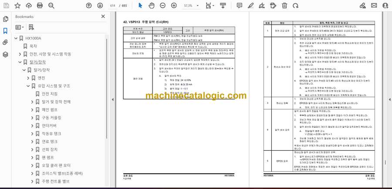Screen dimensions: 392x189
Task: Click the HX1000A footer on the left page
Action: pyautogui.click(x=229, y=176)
